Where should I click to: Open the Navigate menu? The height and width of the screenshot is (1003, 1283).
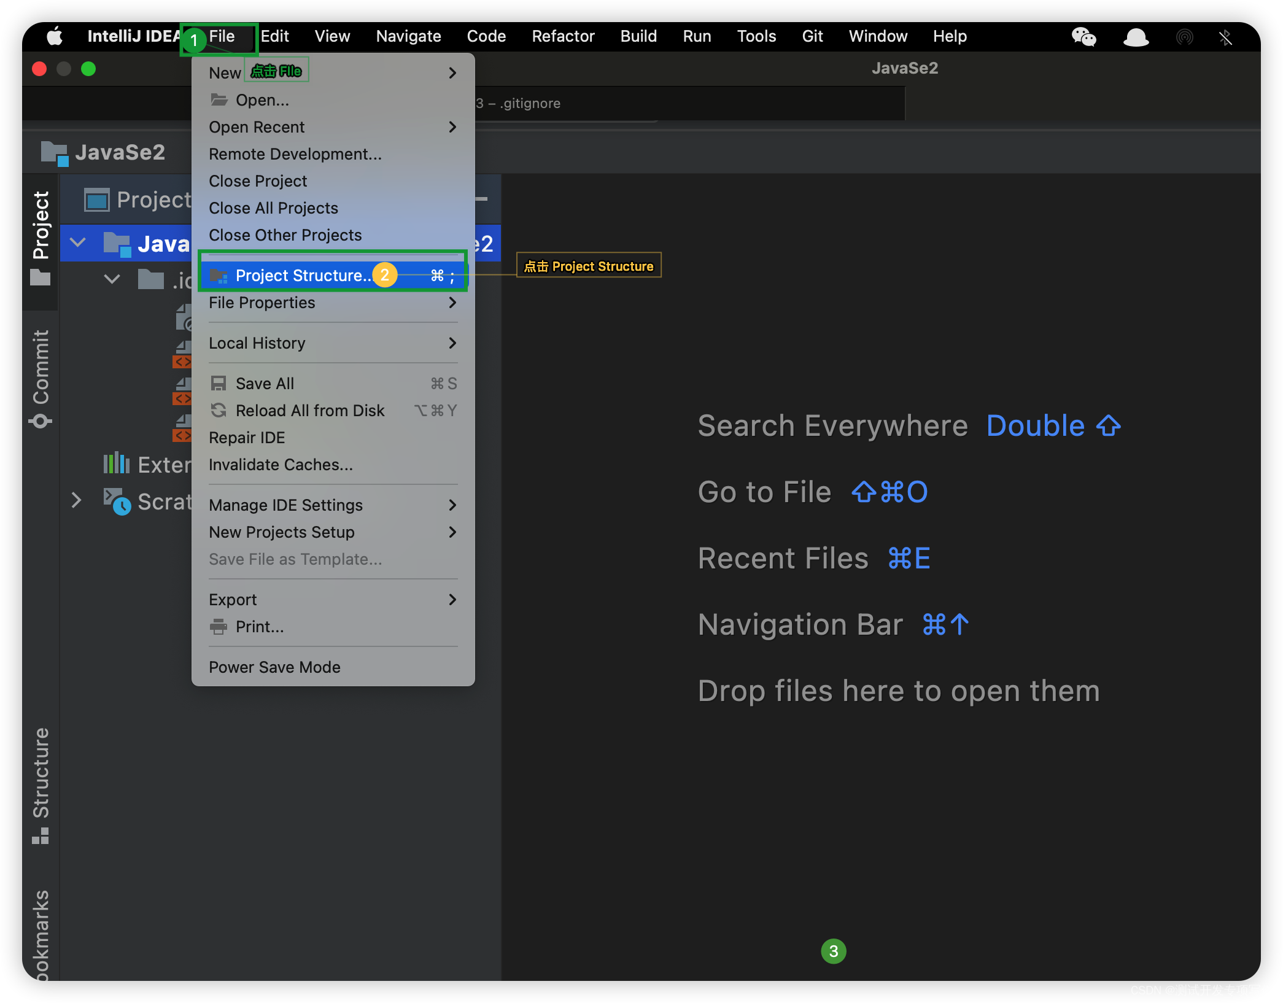[408, 36]
